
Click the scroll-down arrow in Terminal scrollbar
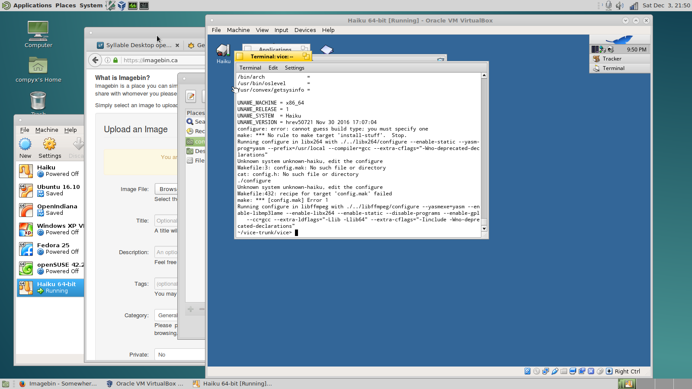pos(484,228)
